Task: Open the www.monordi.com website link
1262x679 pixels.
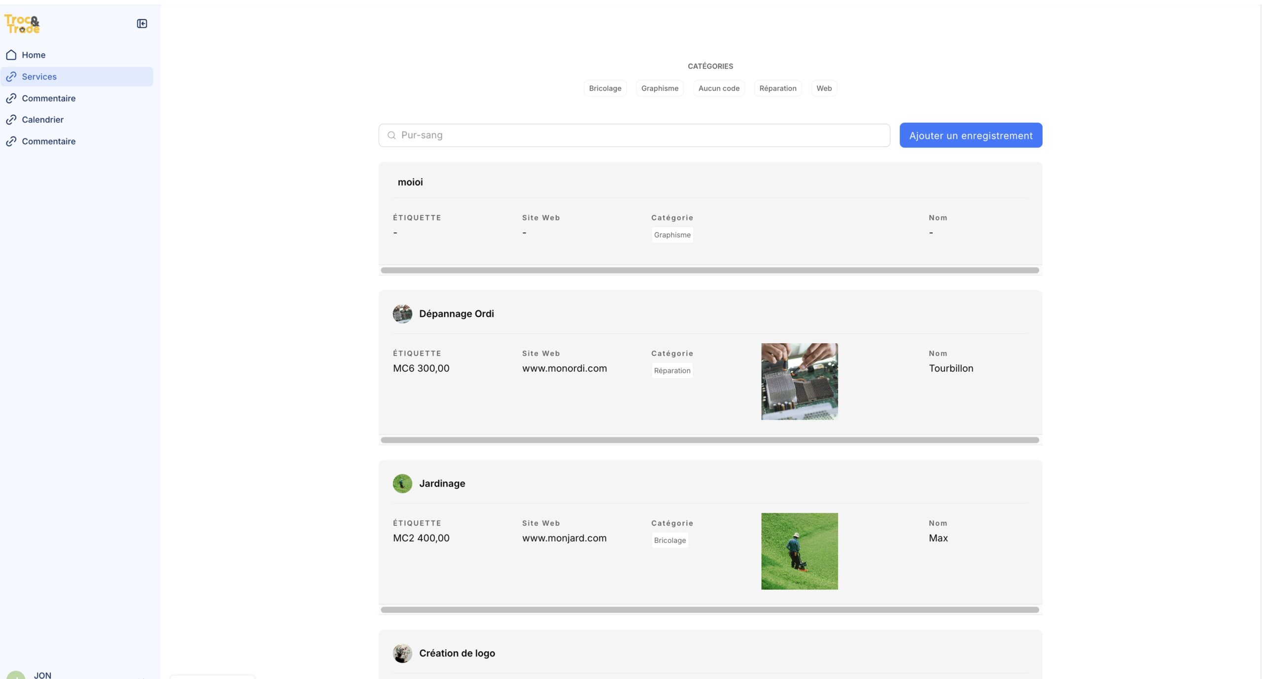Action: tap(564, 368)
